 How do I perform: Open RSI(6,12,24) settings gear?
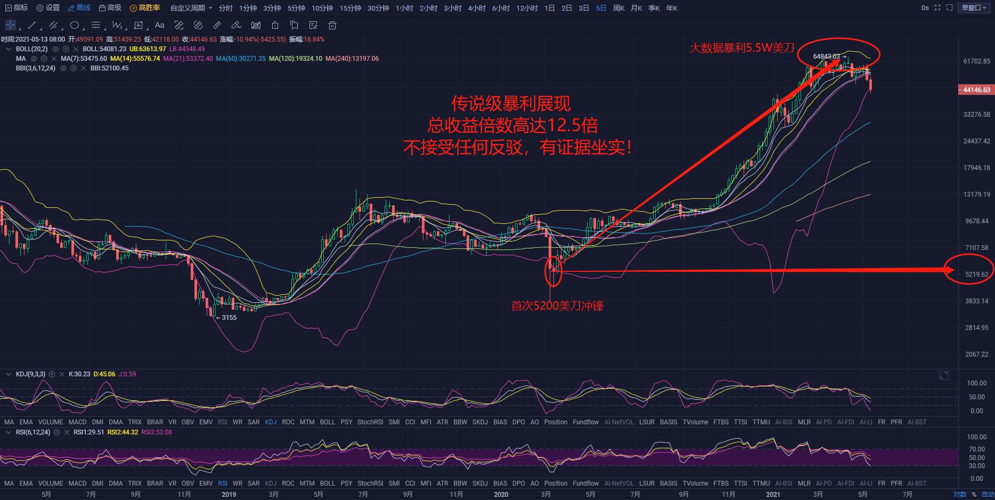pos(56,432)
